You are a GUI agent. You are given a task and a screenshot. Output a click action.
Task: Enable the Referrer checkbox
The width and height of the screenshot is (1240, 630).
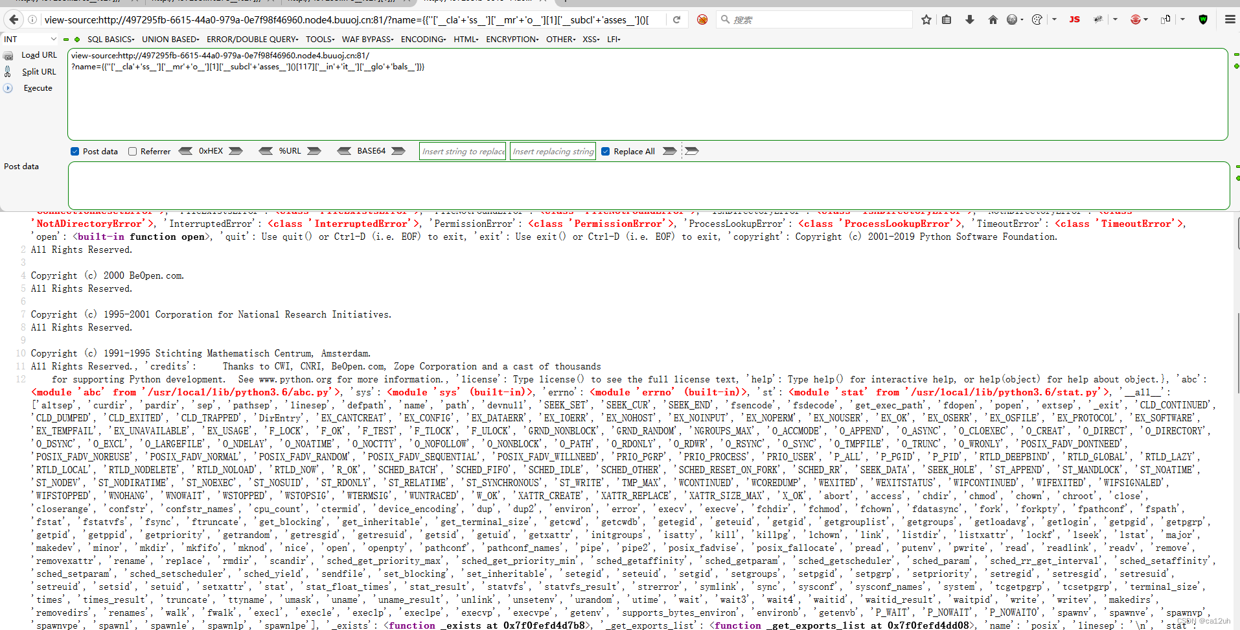[132, 152]
